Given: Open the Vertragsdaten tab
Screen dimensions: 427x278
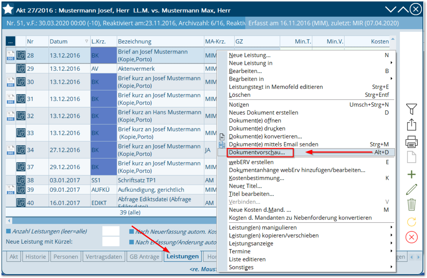Looking at the screenshot, I should pos(104,257).
